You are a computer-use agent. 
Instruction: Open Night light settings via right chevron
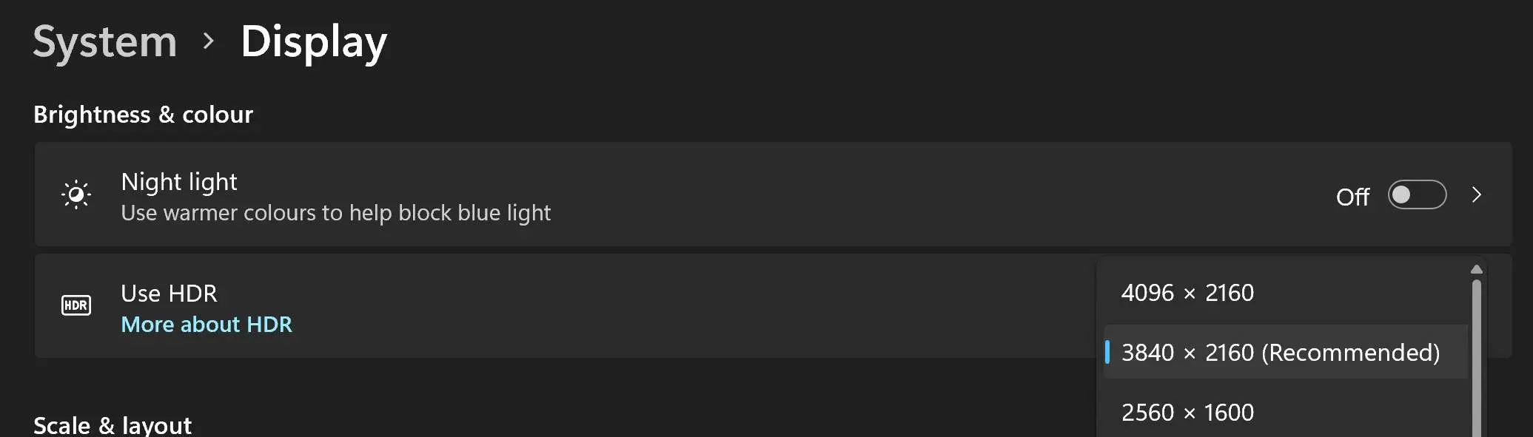[x=1477, y=194]
